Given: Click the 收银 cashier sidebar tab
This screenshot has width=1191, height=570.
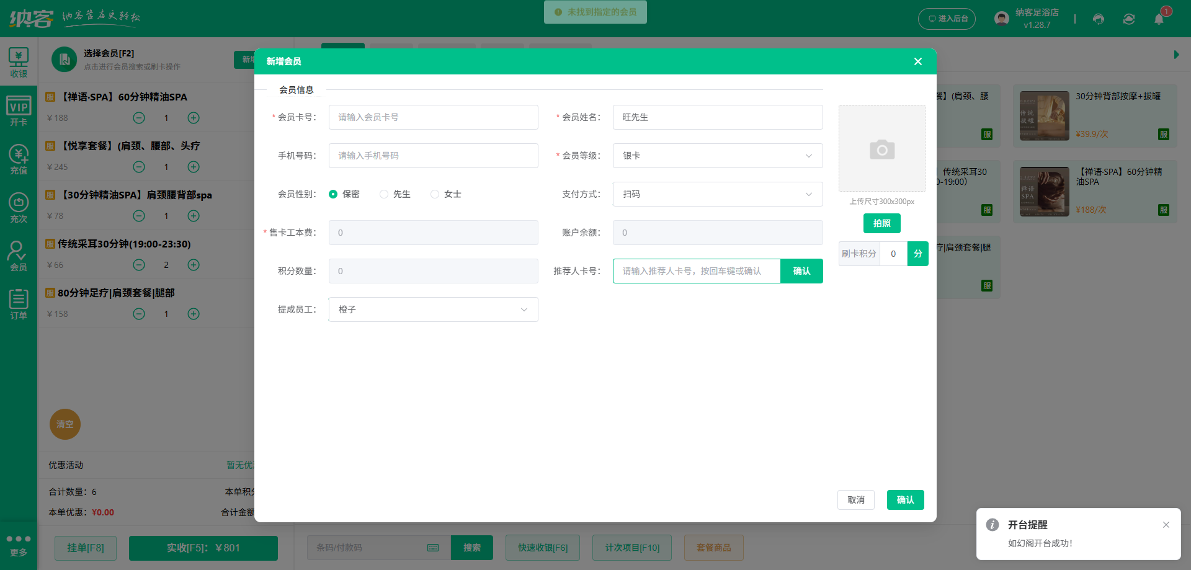Looking at the screenshot, I should pyautogui.click(x=19, y=63).
